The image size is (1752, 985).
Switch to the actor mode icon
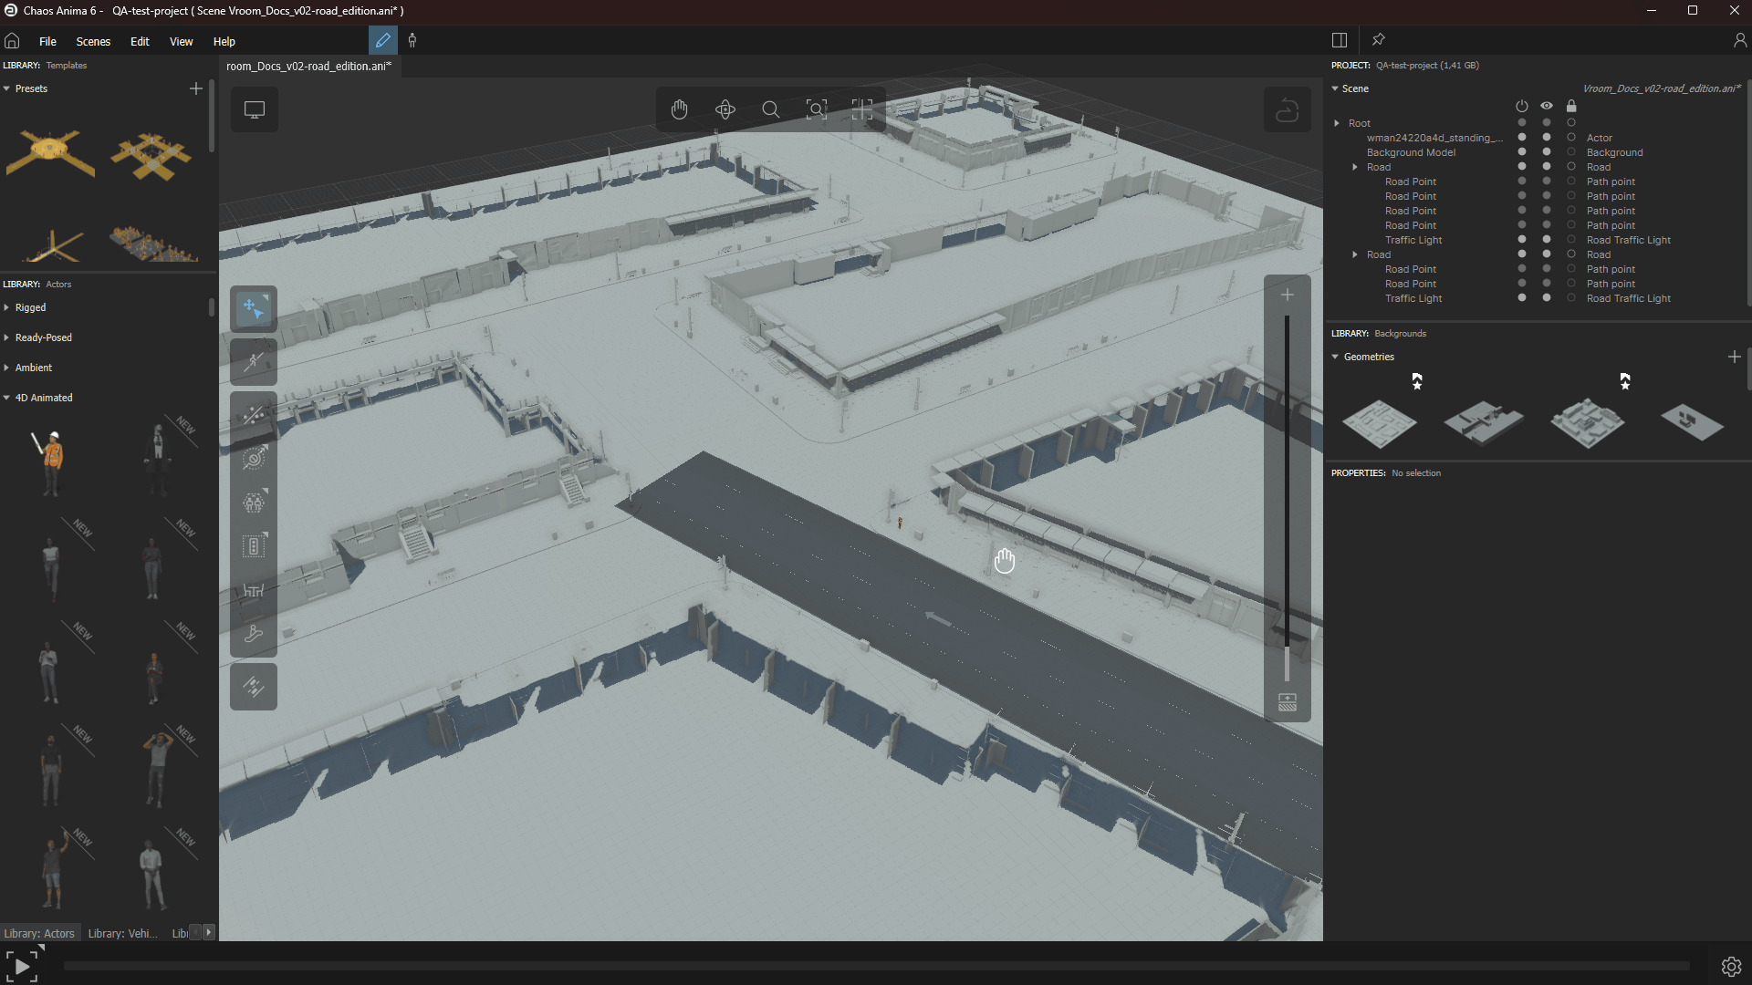(412, 40)
